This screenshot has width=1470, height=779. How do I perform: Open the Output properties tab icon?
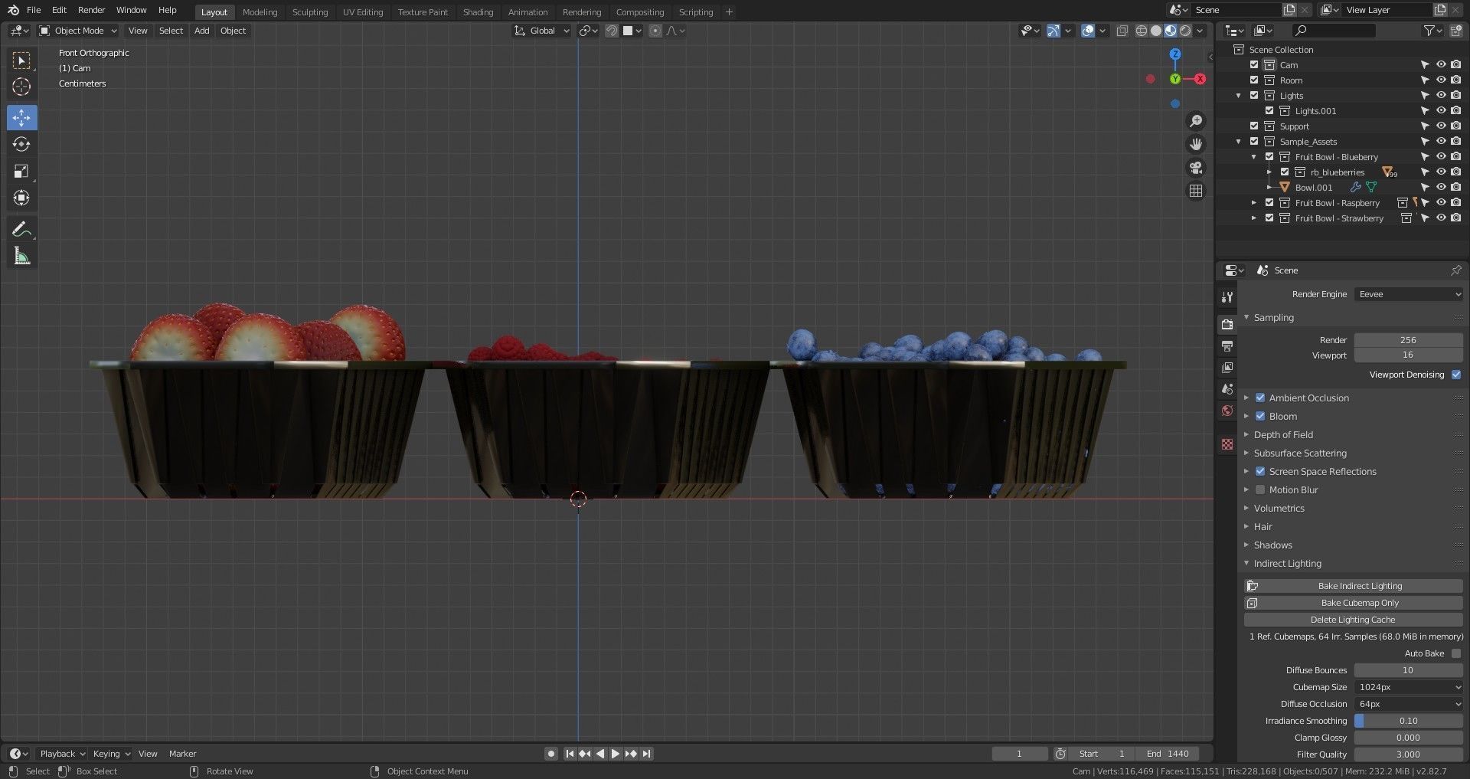click(x=1227, y=346)
